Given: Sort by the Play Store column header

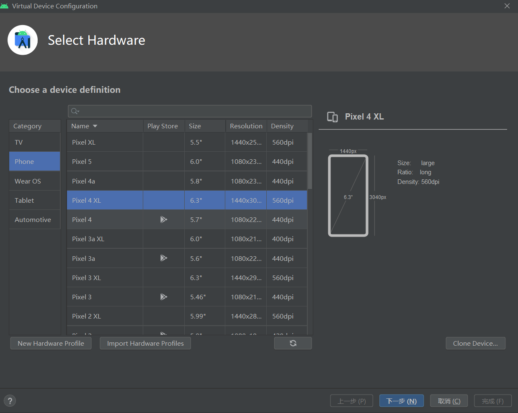Looking at the screenshot, I should 164,126.
